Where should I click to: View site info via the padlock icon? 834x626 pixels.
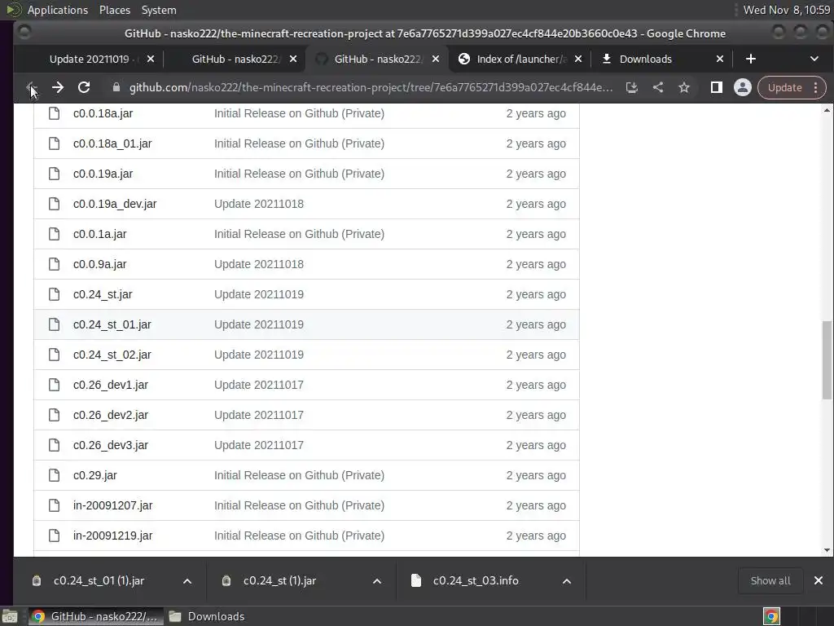pos(116,88)
